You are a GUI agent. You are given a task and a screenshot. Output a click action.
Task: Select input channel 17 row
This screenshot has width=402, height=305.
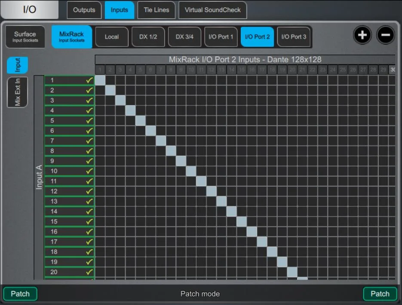70,242
